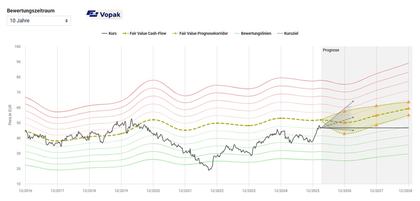This screenshot has height=201, width=420.
Task: Toggle the Kurs legend entry
Action: (109, 33)
